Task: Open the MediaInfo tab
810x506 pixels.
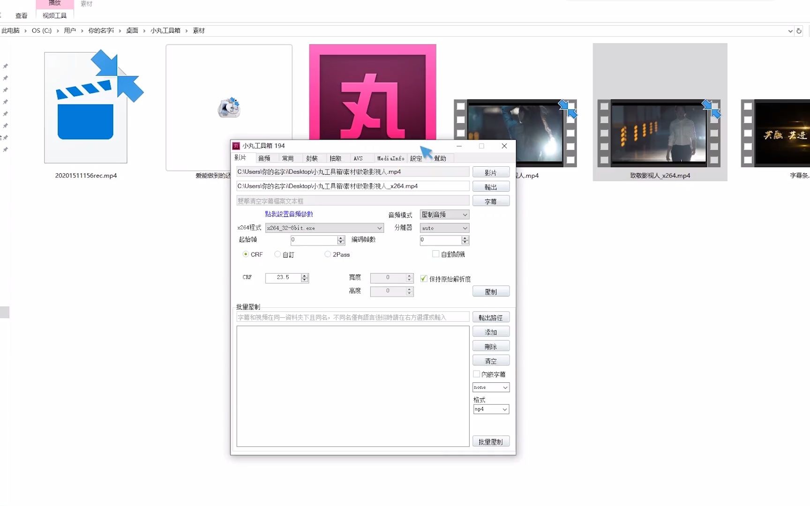Action: pos(390,158)
